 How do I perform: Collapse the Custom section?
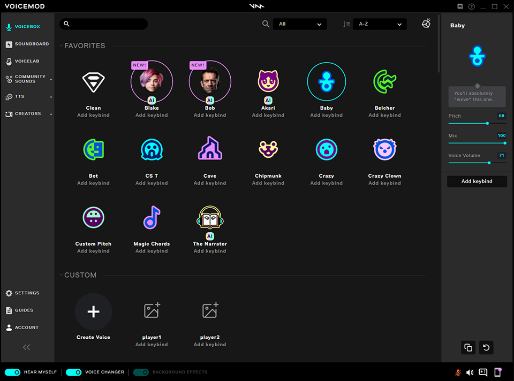point(61,275)
